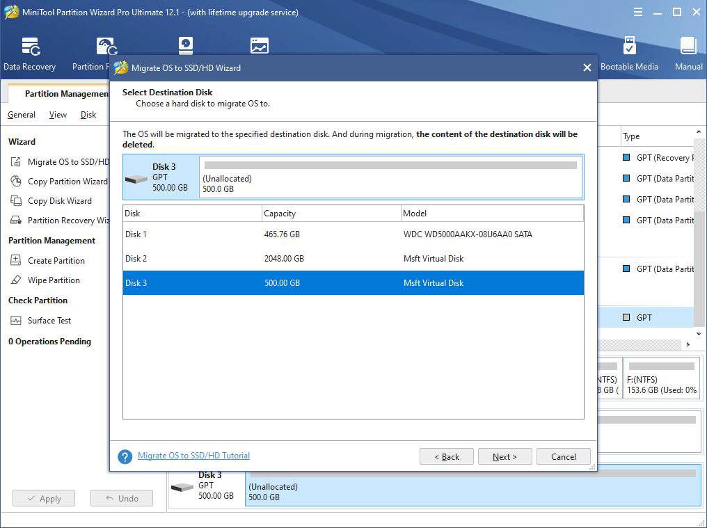Click Next to continue migration
The width and height of the screenshot is (707, 528).
tap(505, 457)
